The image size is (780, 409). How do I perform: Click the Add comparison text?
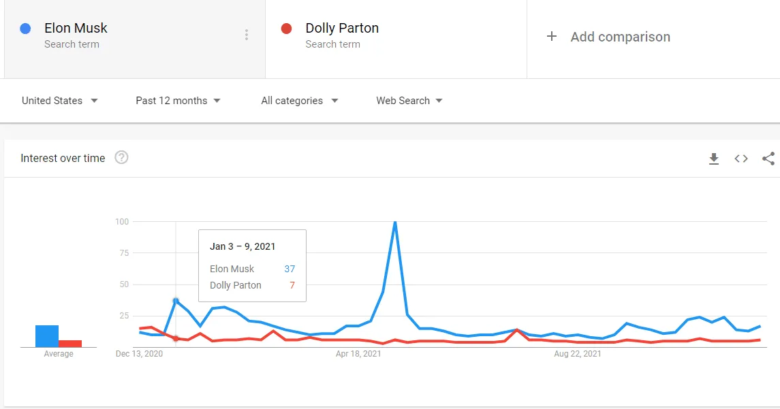(620, 37)
